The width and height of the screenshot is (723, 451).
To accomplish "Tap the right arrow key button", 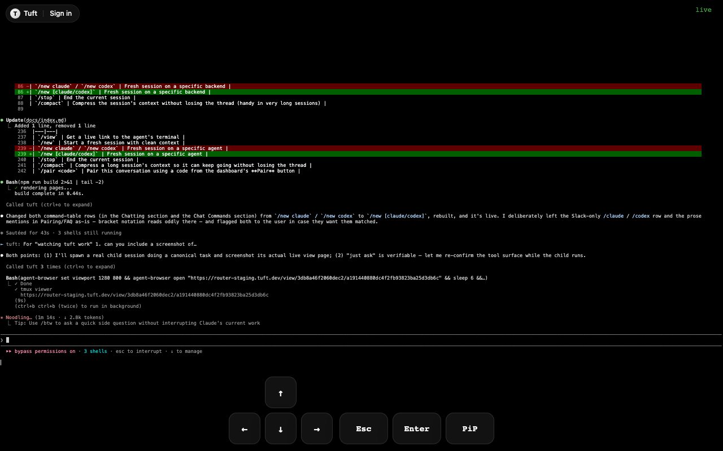I will tap(317, 428).
